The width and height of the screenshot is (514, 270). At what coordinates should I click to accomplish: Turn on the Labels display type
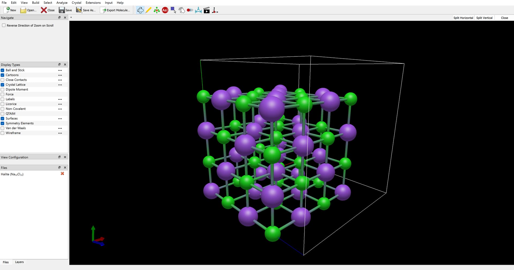pos(3,99)
